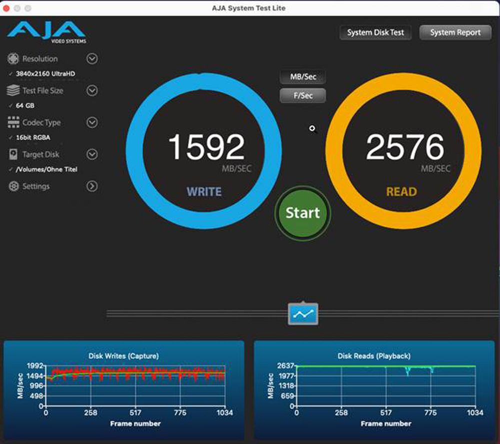Expand the Resolution dropdown chevron
Viewport: 500px width, 444px height.
[x=92, y=59]
